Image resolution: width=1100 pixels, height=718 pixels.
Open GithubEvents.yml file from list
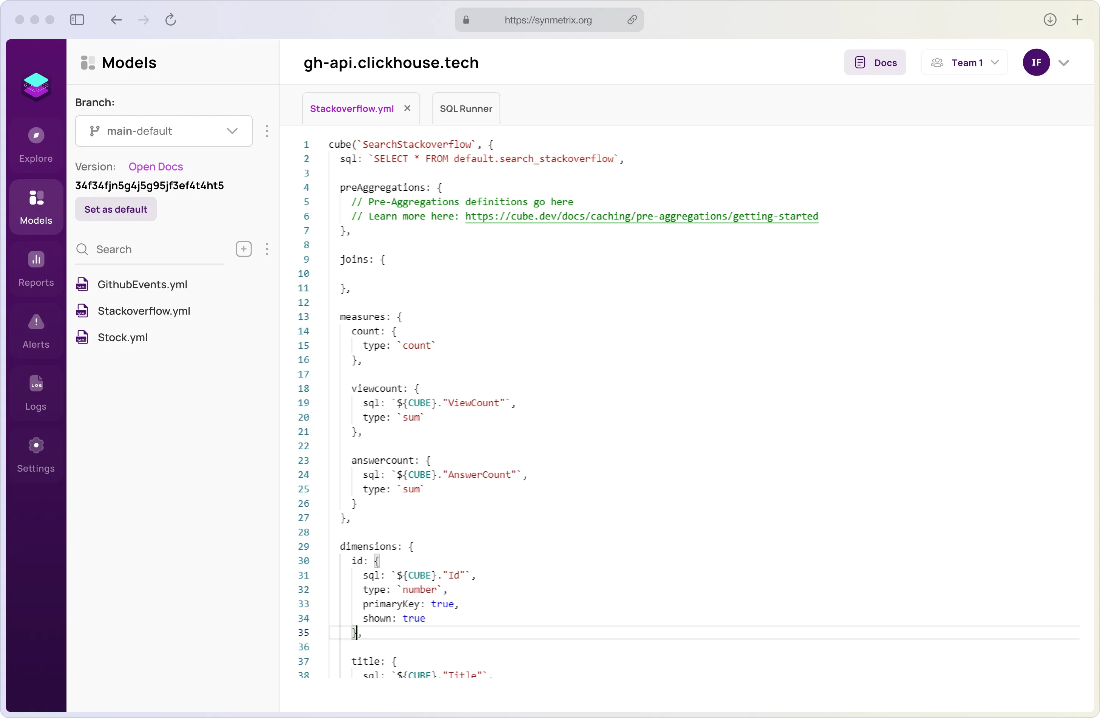(x=142, y=284)
